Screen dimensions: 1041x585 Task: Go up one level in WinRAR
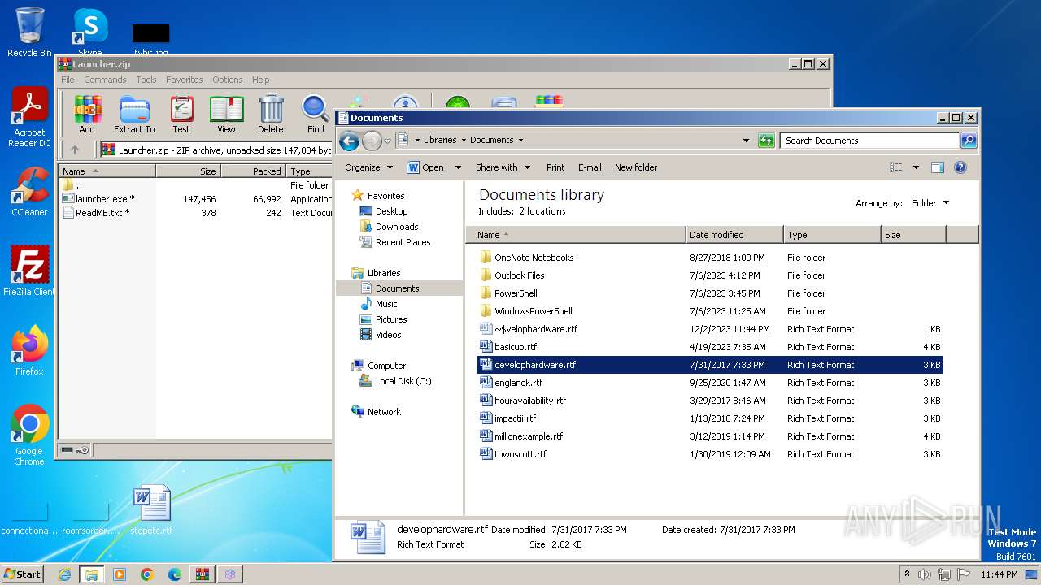click(x=75, y=149)
